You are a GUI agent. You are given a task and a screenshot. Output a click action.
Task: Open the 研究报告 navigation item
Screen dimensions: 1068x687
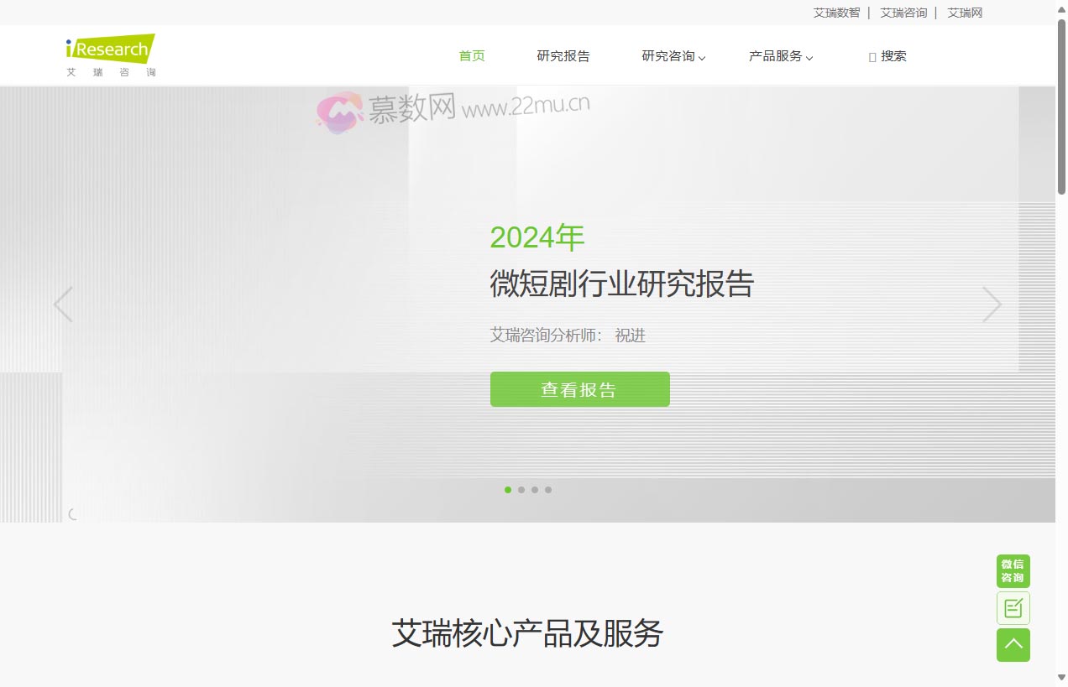tap(563, 56)
